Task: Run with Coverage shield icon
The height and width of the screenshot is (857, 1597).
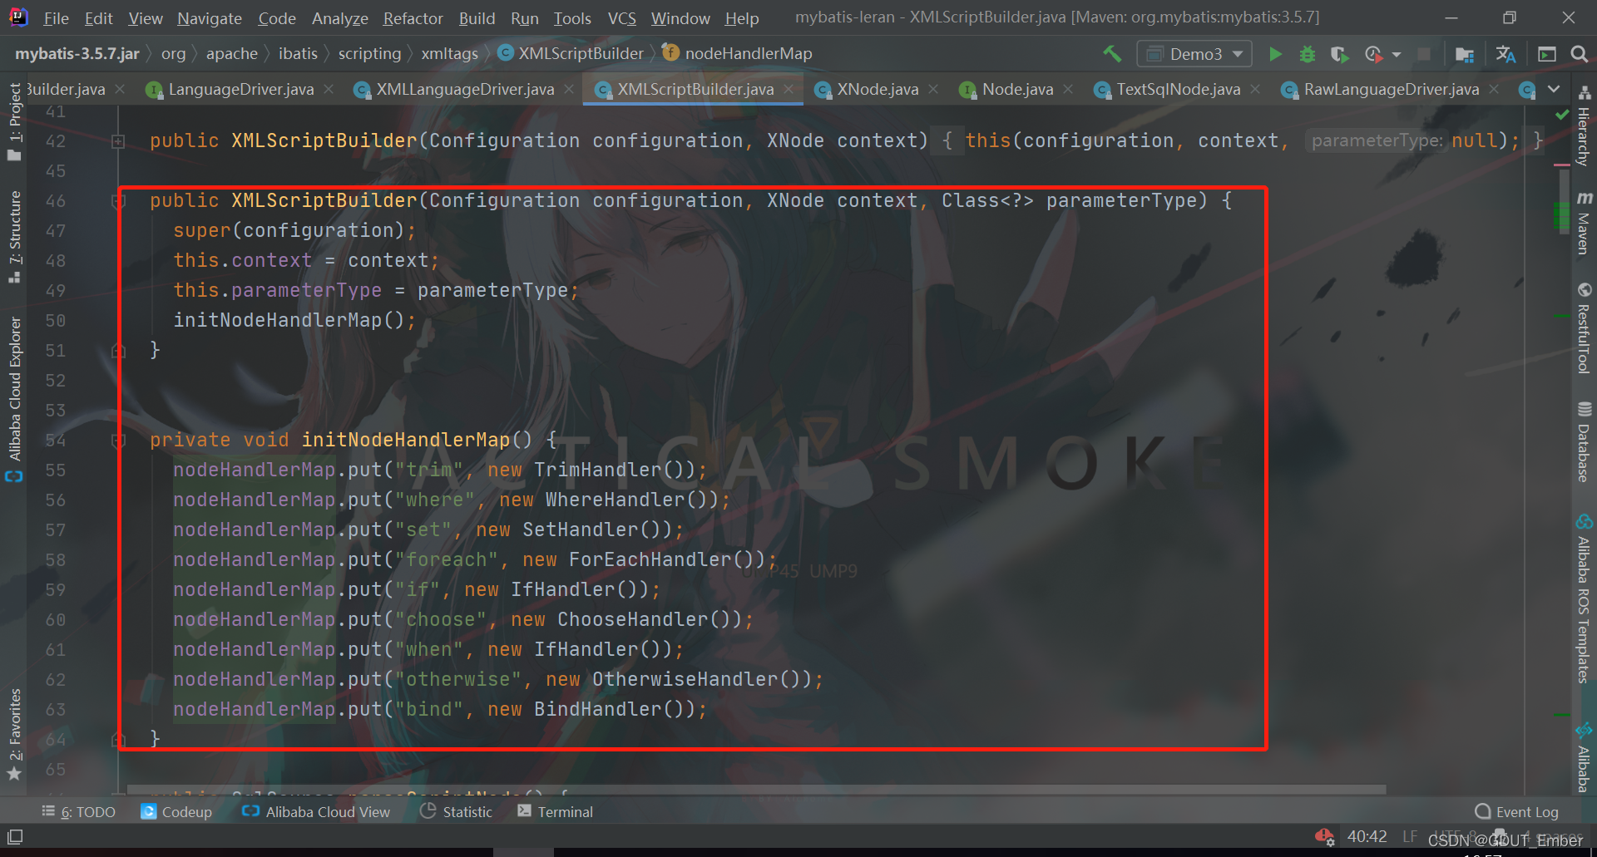Action: tap(1339, 54)
